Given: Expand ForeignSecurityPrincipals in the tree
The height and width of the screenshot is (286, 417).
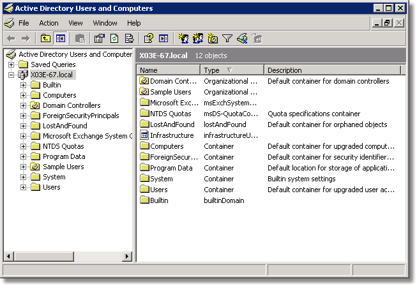Looking at the screenshot, I should [x=24, y=116].
